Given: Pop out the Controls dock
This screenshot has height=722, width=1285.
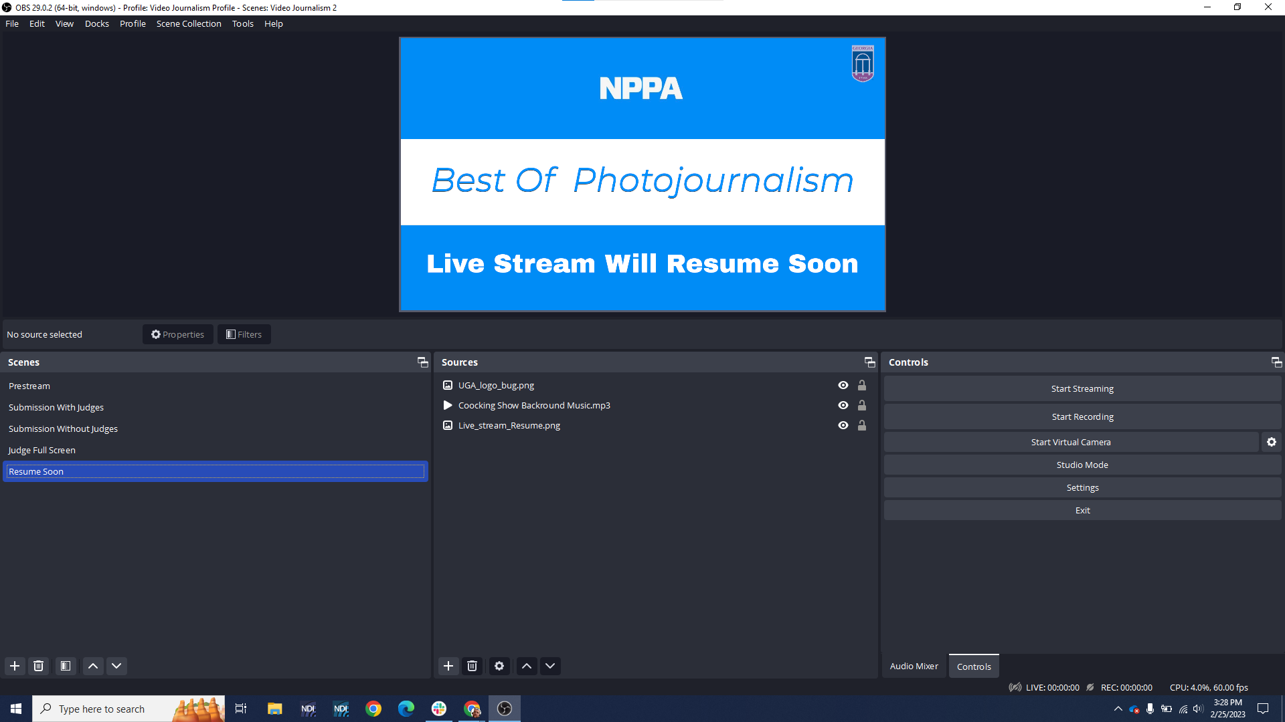Looking at the screenshot, I should click(1277, 362).
